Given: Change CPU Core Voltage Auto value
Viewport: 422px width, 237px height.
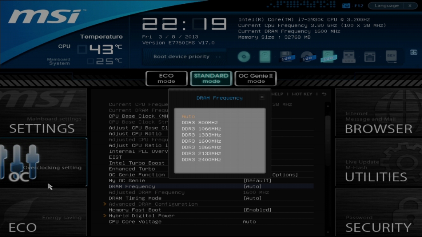Looking at the screenshot, I should pos(249,222).
